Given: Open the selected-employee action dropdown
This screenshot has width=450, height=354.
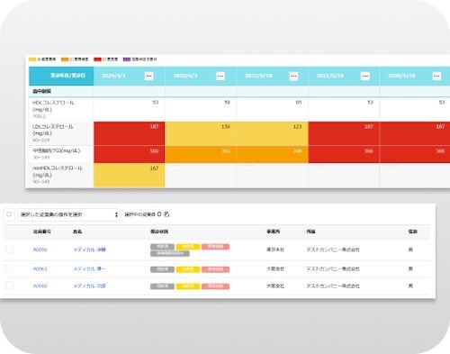Looking at the screenshot, I should click(69, 214).
